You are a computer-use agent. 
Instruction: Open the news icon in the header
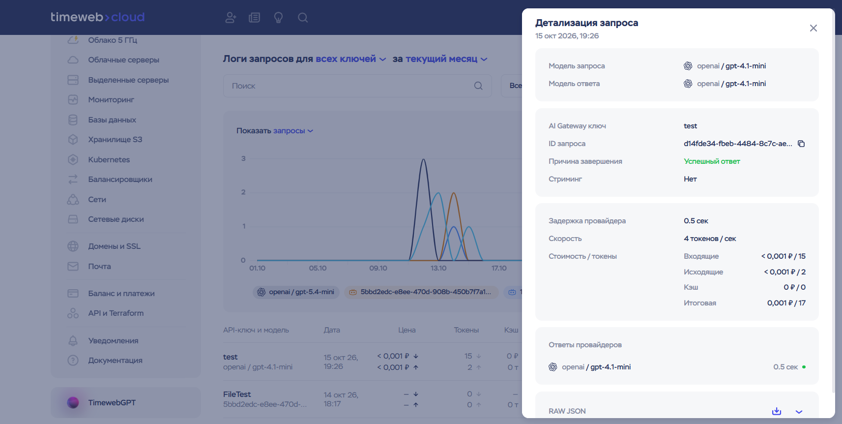click(x=254, y=18)
